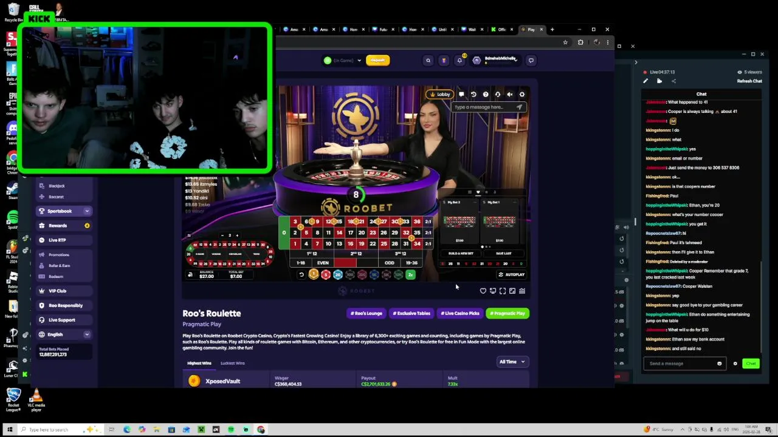
Task: Click the green Chat send button
Action: (x=751, y=364)
